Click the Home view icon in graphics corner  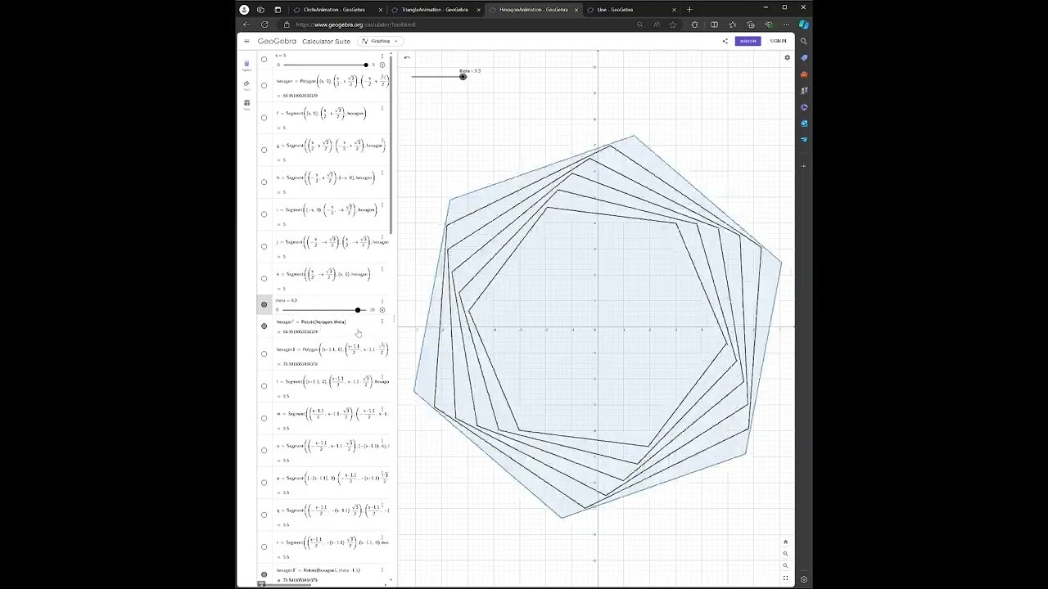coord(785,542)
